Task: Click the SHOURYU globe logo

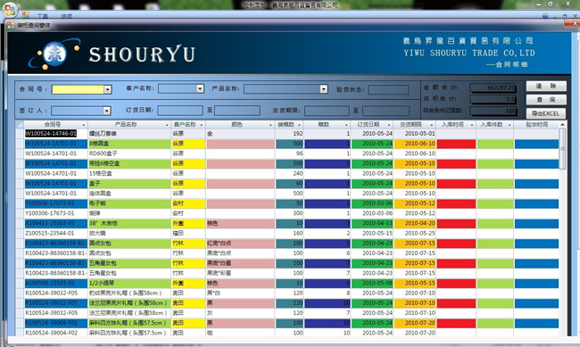Action: (54, 54)
